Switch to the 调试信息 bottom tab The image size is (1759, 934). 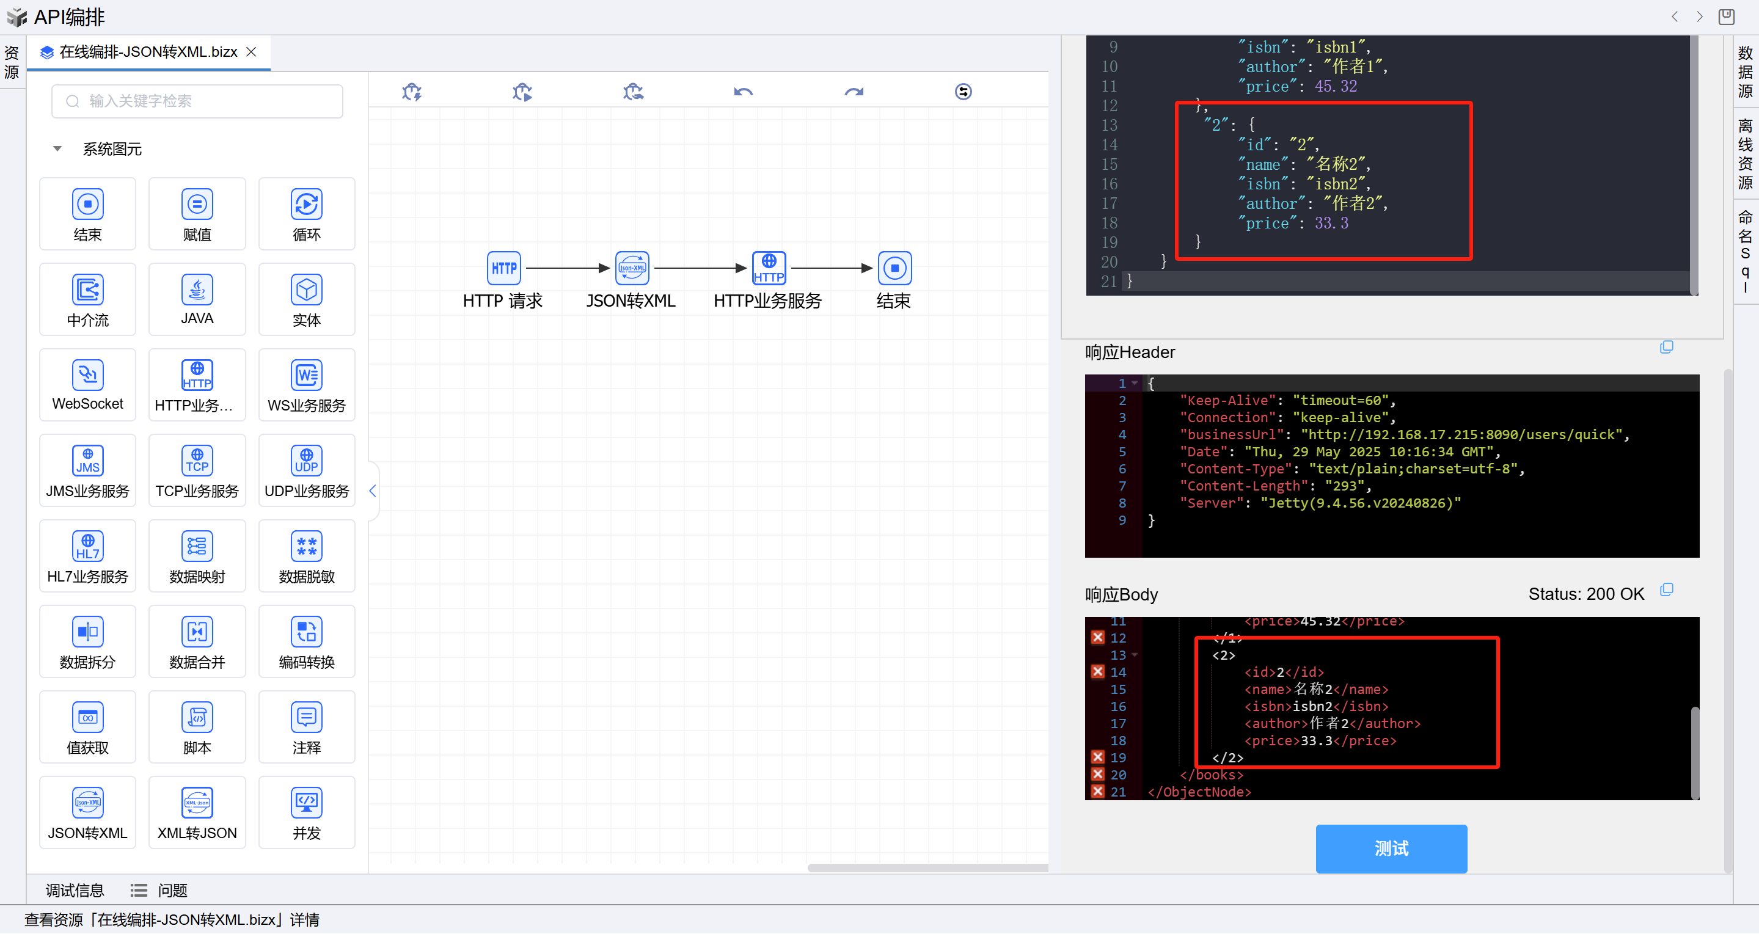click(x=75, y=890)
